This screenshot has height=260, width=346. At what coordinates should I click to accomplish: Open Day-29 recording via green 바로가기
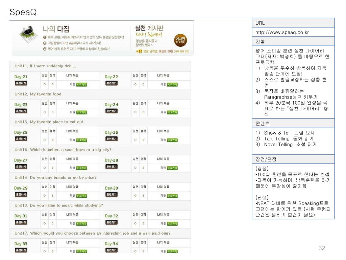click(81, 196)
